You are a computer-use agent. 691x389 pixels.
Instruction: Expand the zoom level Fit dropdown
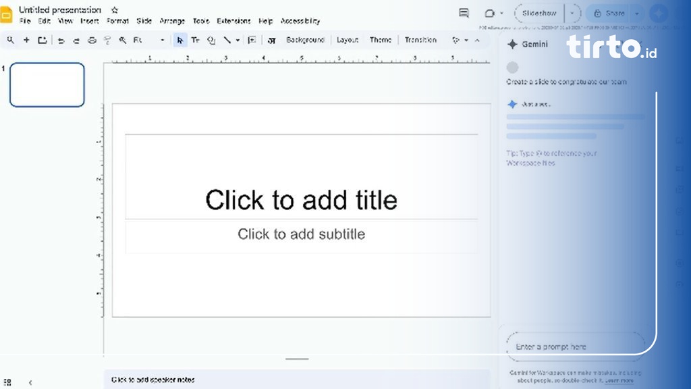[x=162, y=41]
